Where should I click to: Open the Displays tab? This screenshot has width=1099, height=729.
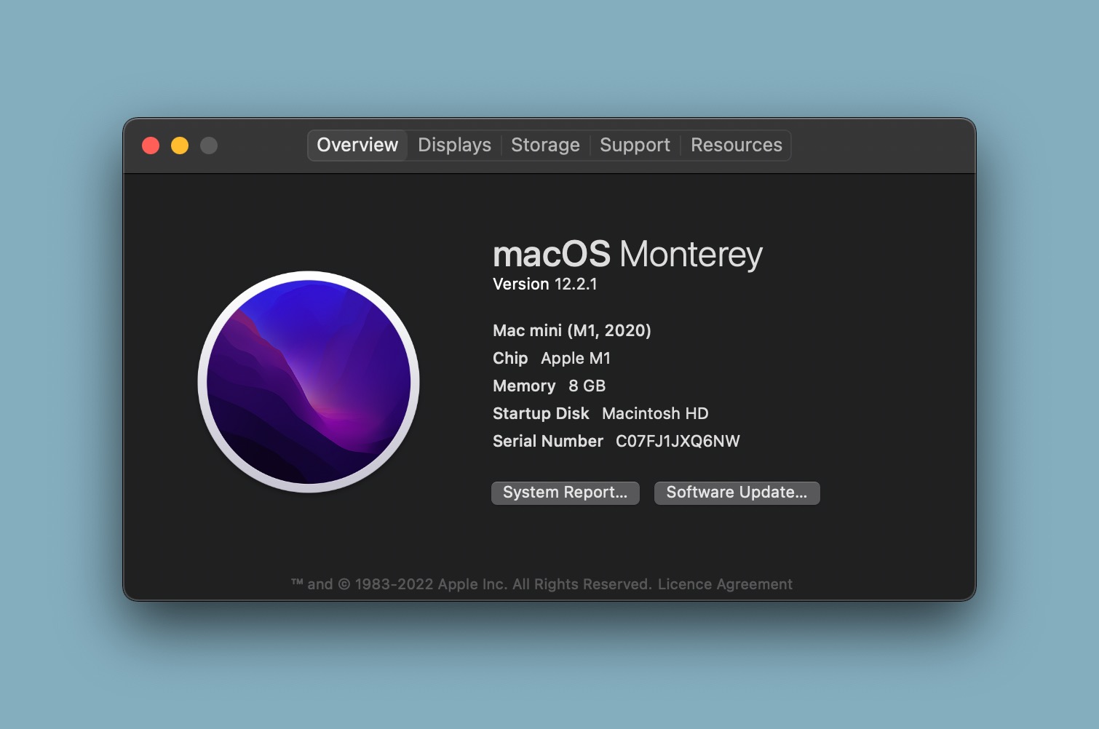(454, 145)
